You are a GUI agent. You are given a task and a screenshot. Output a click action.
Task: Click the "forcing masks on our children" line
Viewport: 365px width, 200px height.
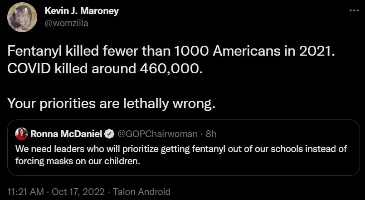click(x=78, y=160)
